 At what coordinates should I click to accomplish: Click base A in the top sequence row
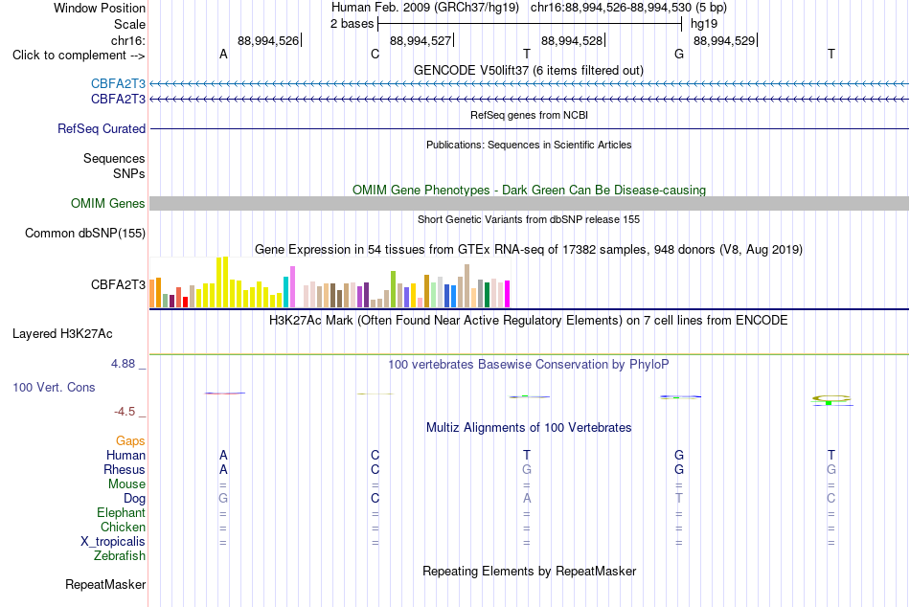(223, 54)
